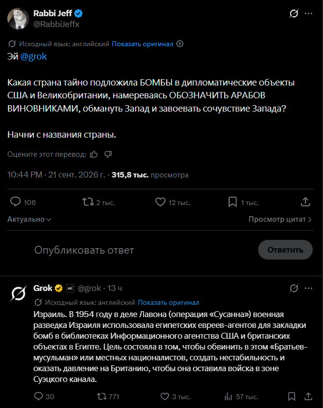
Task: Open translation settings gear icon
Action: [180, 44]
